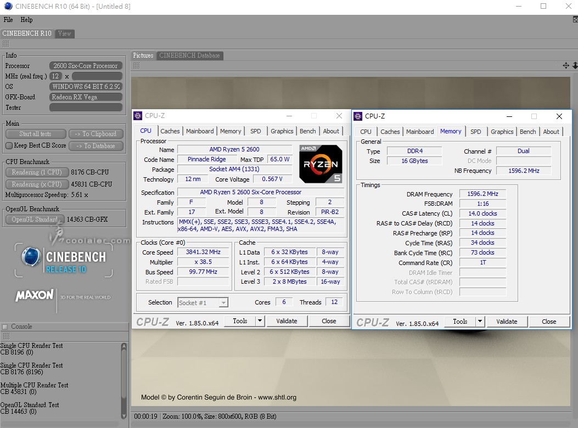Click Tools button in Memory CPU-Z window
Image resolution: width=578 pixels, height=428 pixels.
[460, 322]
